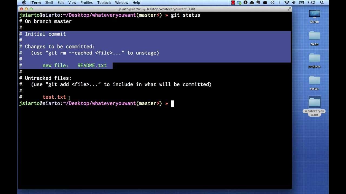Click the 3:32 clock
This screenshot has height=194, width=346.
pos(311,3)
